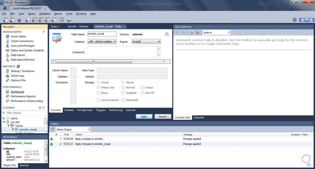
Task: Check the Not Null checkbox
Action: [x=123, y=88]
